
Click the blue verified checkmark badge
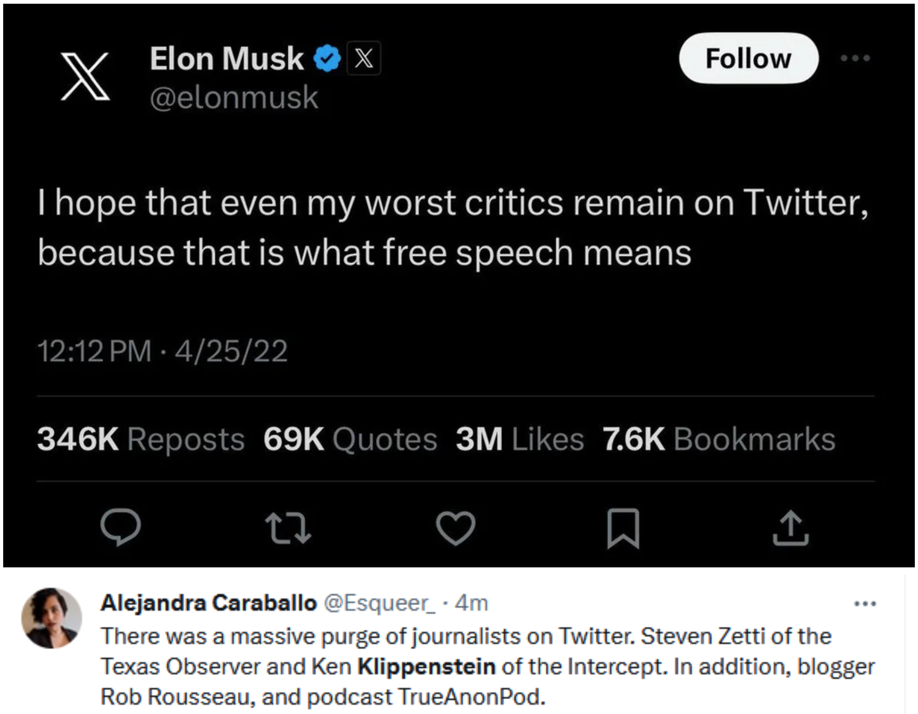[x=327, y=58]
